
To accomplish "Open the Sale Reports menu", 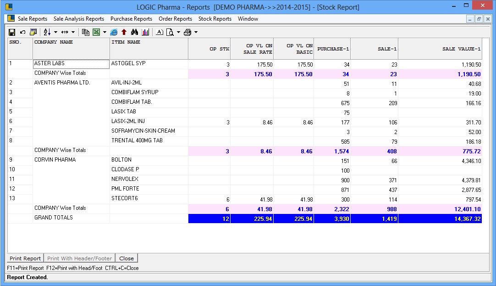I will [x=32, y=19].
